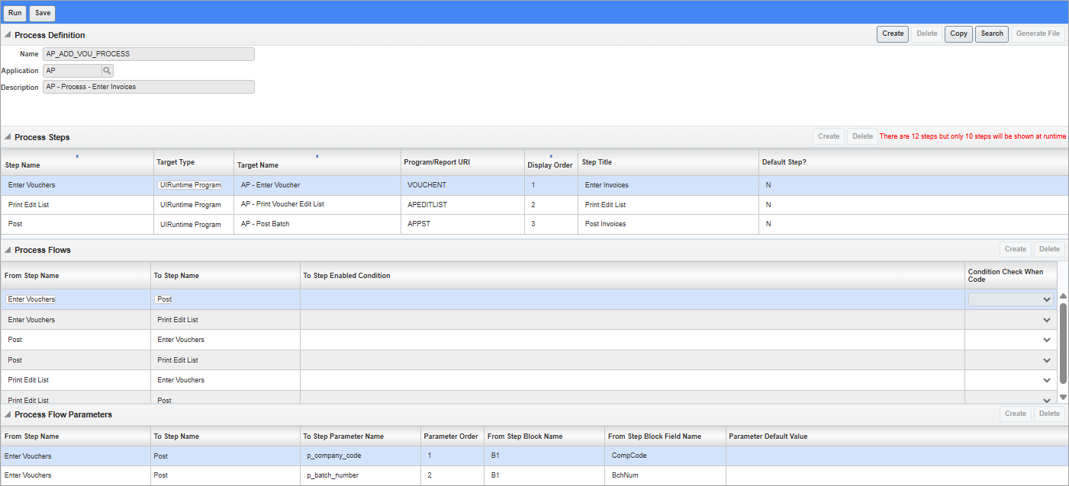
Task: Click the scrollbar down arrow in Process Flows
Action: point(1061,397)
